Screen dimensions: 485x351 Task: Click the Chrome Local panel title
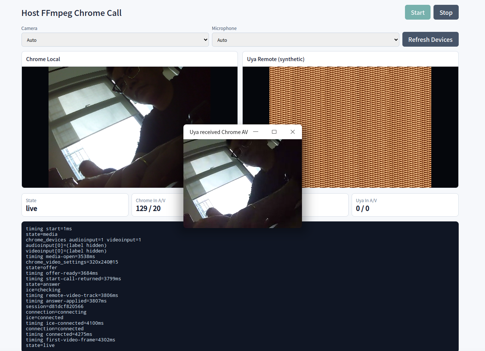tap(43, 59)
